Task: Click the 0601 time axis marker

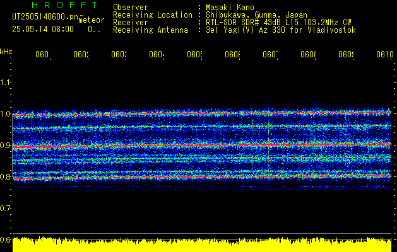Action: pos(43,54)
